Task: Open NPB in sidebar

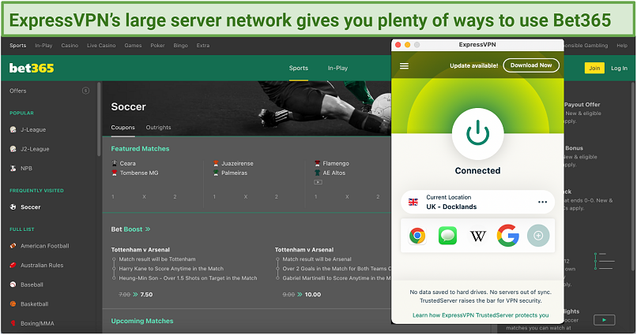Action: click(x=26, y=168)
